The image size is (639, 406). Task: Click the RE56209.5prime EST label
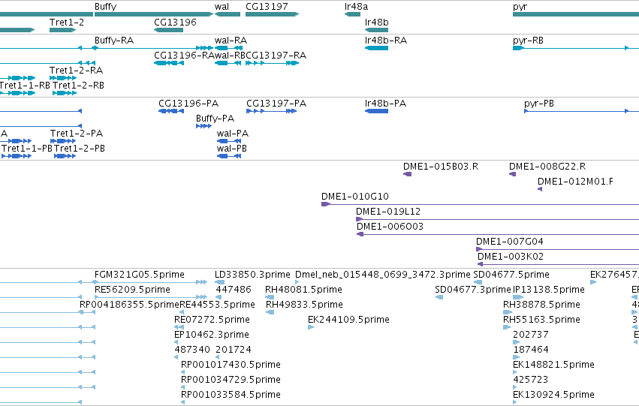click(132, 290)
